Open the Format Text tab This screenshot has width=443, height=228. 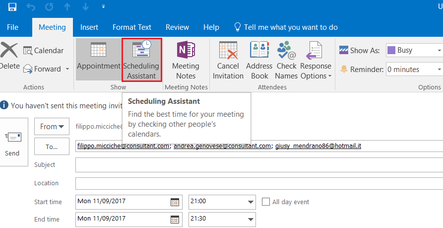click(132, 27)
